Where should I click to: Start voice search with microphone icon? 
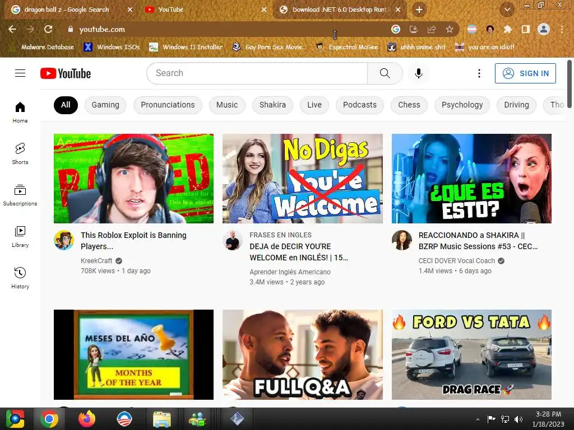[x=418, y=73]
